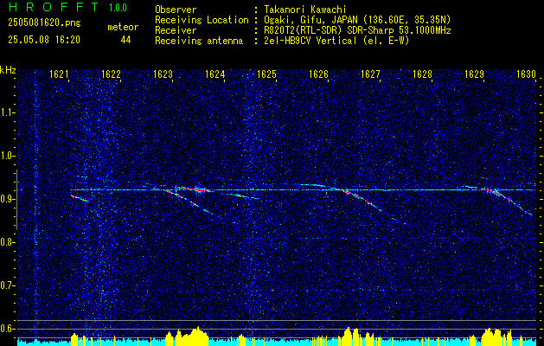Click the descending echo trace after 1629

[509, 202]
